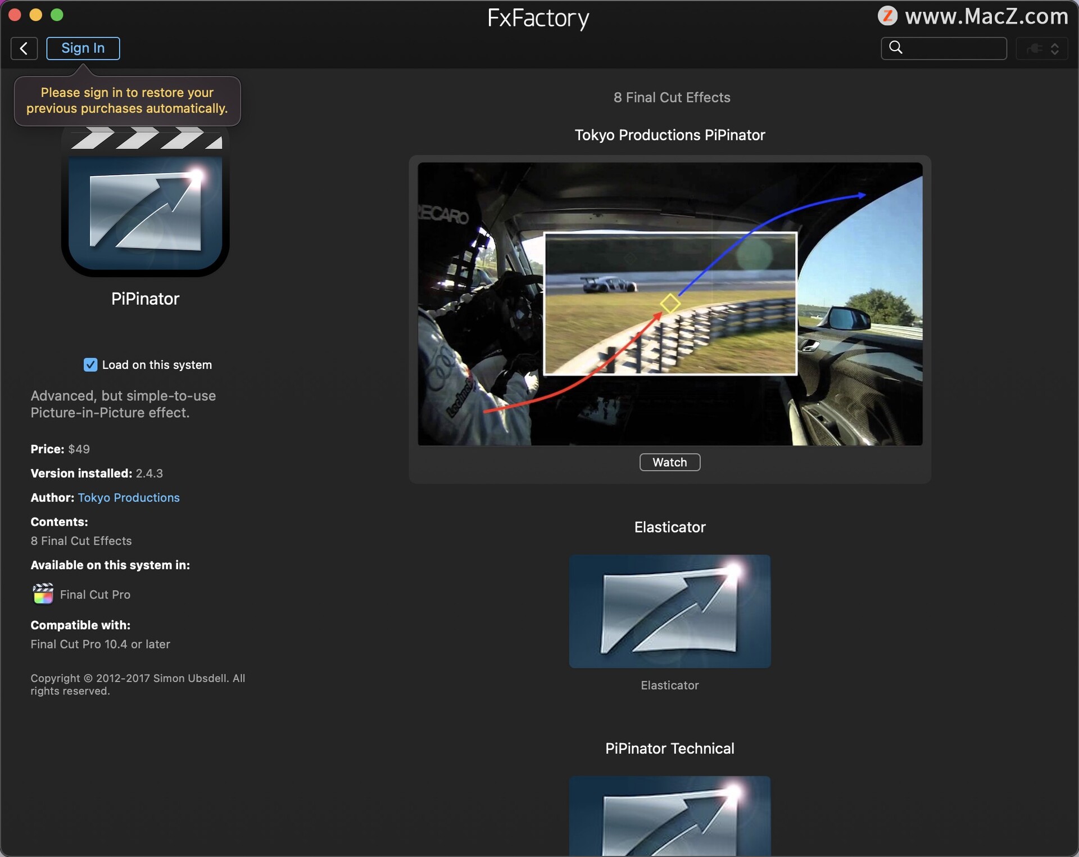Click inside the search input field
1079x857 pixels.
pyautogui.click(x=954, y=48)
